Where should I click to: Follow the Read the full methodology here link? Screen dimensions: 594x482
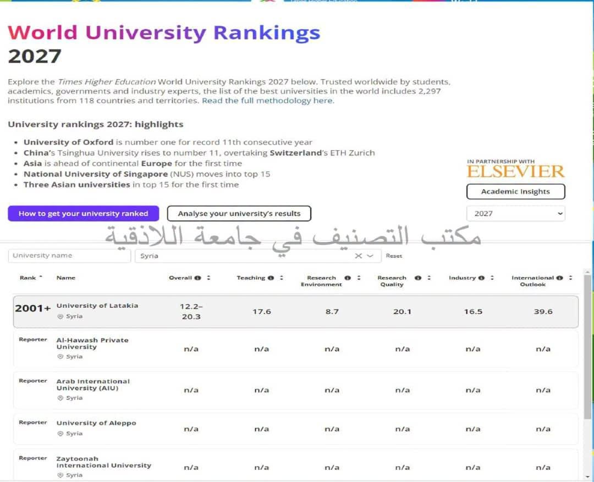click(268, 101)
